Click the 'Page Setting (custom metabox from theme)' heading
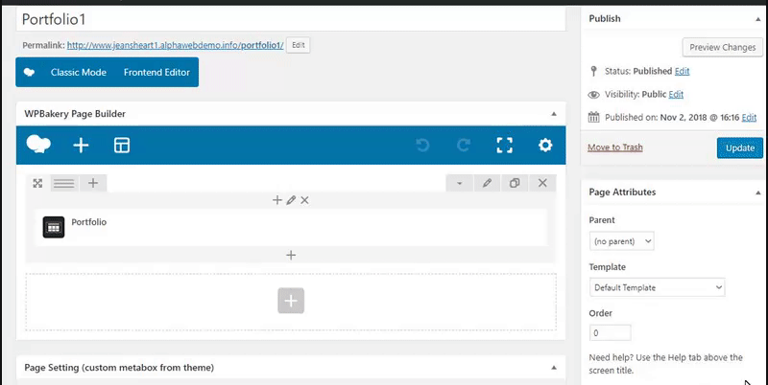This screenshot has width=768, height=385. (119, 368)
